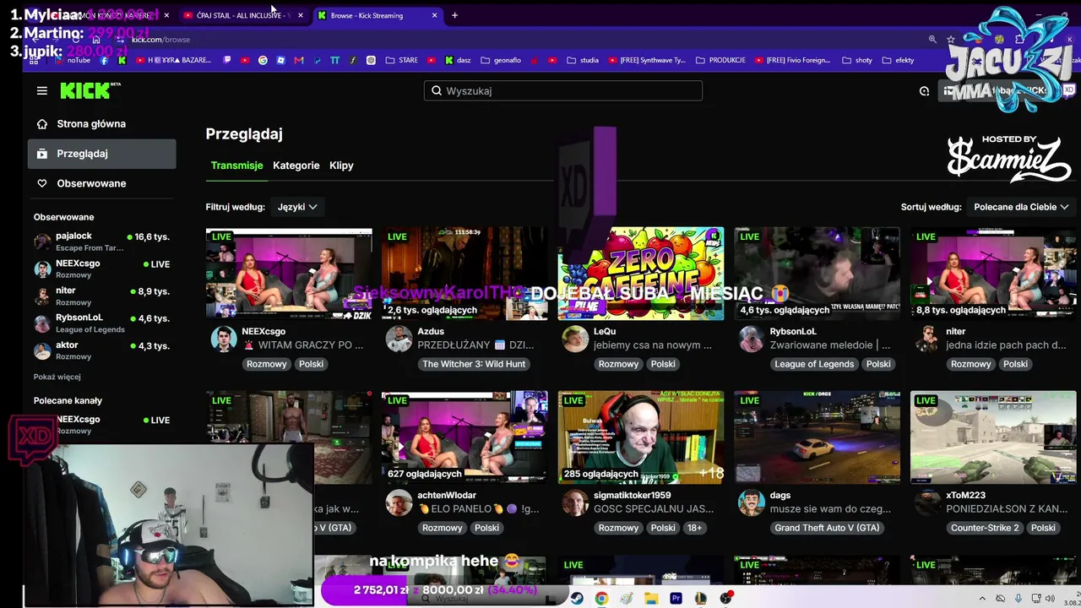The height and width of the screenshot is (608, 1081).
Task: Open the dags GTA stream thumbnail
Action: tap(817, 437)
